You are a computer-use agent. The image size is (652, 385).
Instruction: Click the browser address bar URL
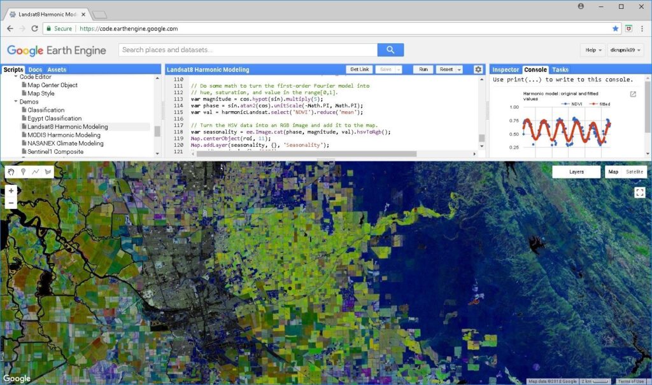tap(129, 29)
